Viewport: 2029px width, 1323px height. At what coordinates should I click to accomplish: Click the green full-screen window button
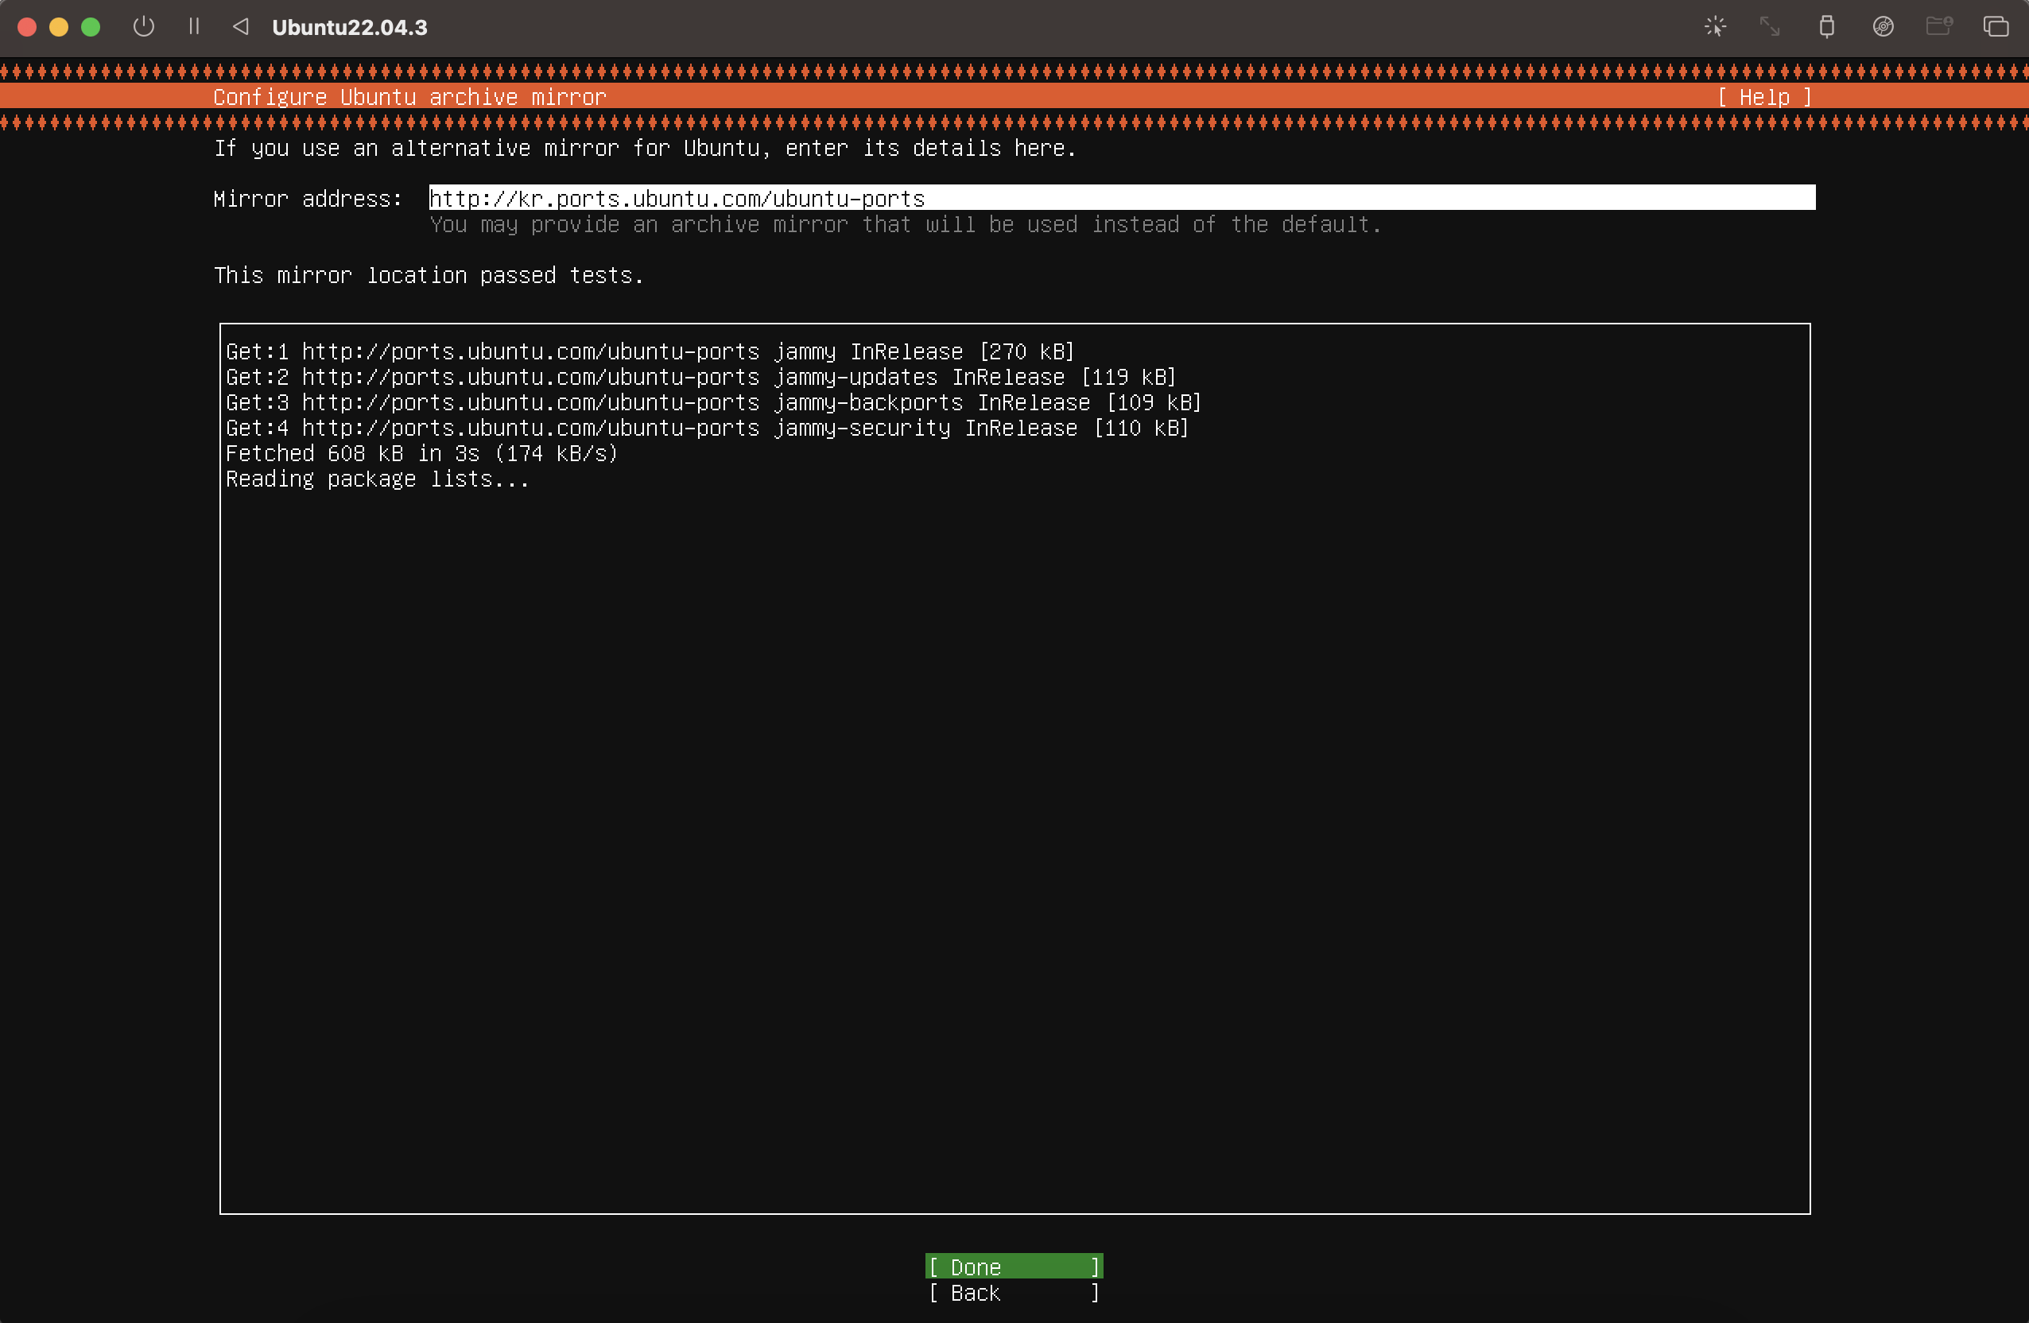(x=91, y=26)
